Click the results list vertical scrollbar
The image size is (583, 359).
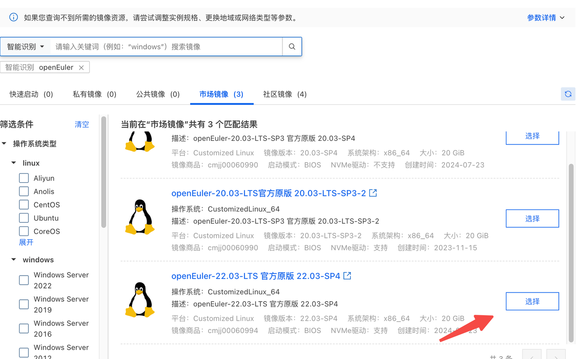tap(571, 253)
